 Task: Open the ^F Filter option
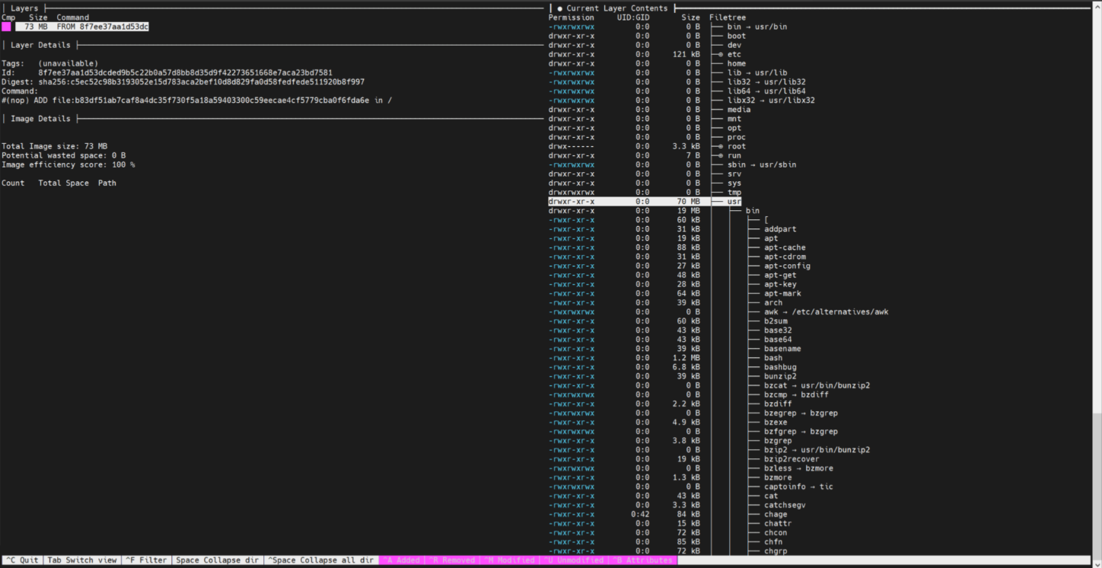pyautogui.click(x=146, y=560)
